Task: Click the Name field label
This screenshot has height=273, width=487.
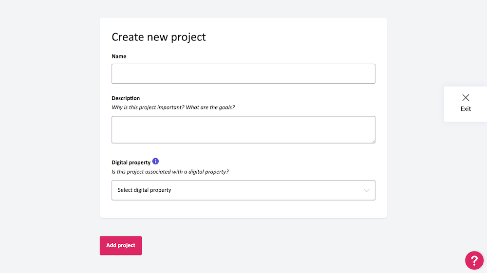Action: click(119, 56)
